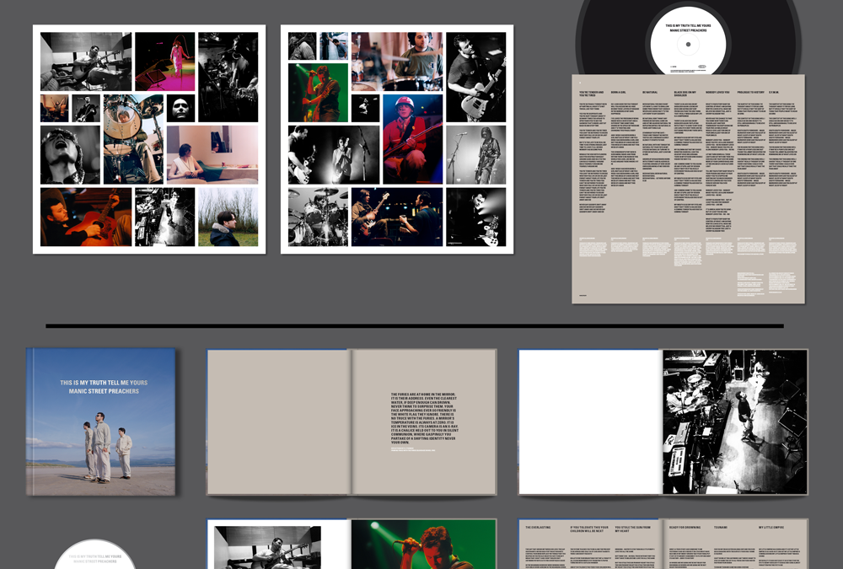Click the "PROLOGUE TO HISTORY" lyric heading

(750, 93)
